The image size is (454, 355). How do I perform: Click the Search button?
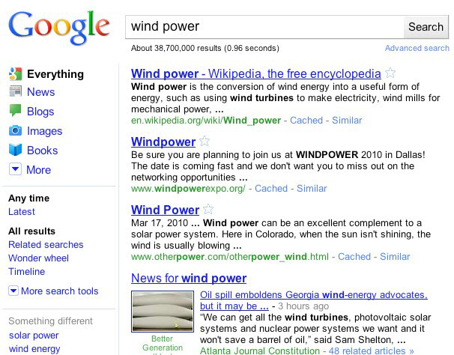[x=426, y=27]
